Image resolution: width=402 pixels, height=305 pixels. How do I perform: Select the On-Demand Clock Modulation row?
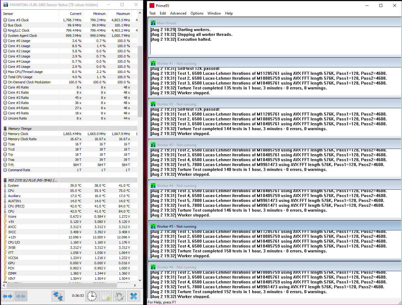(x=70, y=82)
